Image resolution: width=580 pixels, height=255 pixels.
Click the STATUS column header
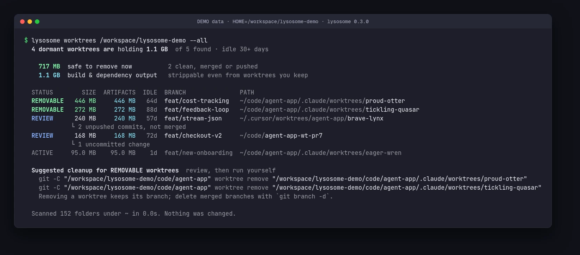[42, 92]
